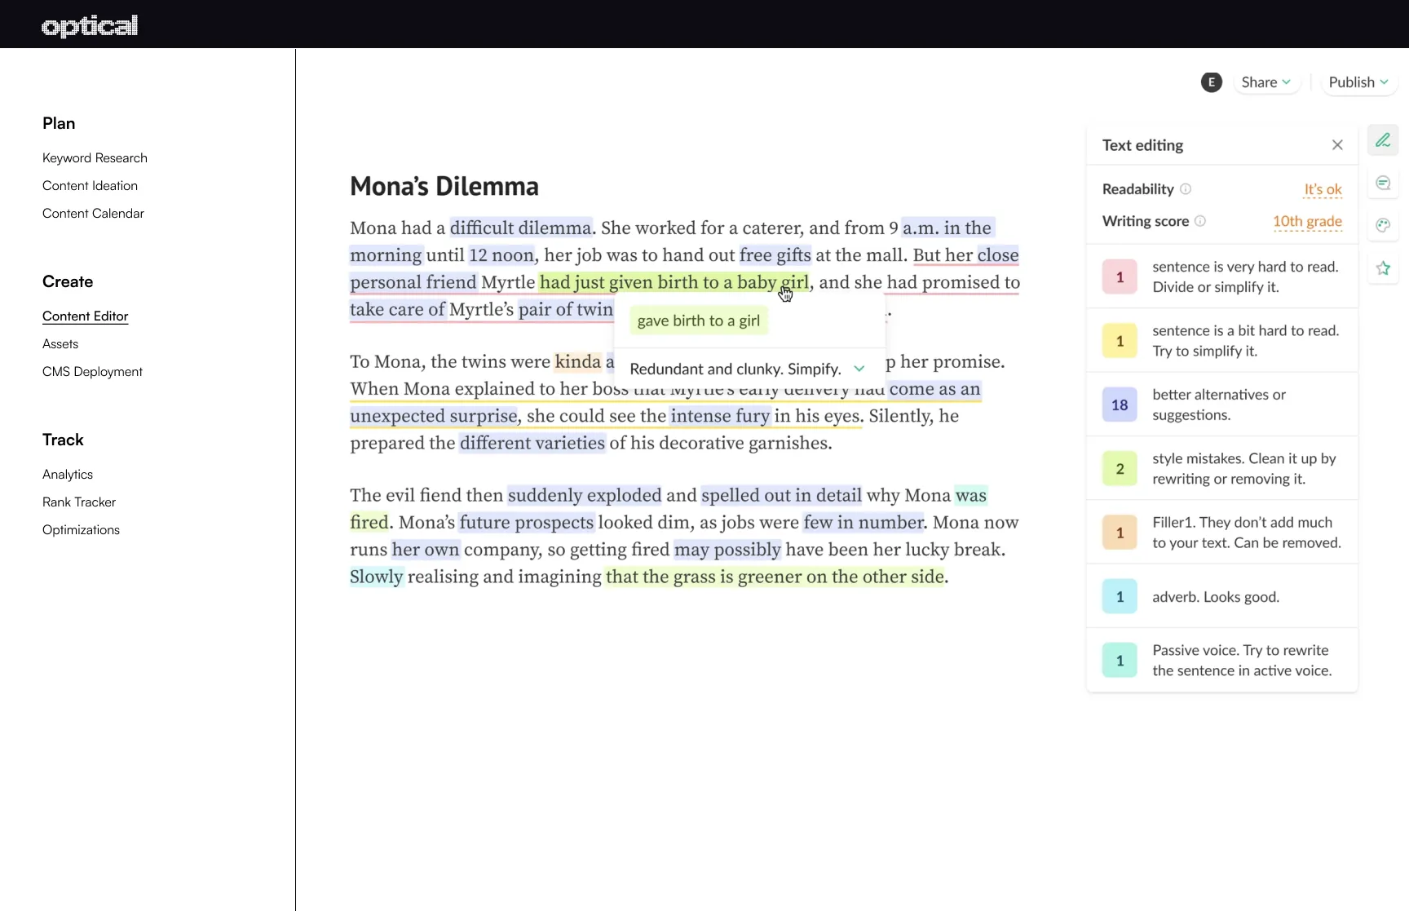Select the green 2 style mistakes badge
The width and height of the screenshot is (1409, 911).
click(1120, 468)
